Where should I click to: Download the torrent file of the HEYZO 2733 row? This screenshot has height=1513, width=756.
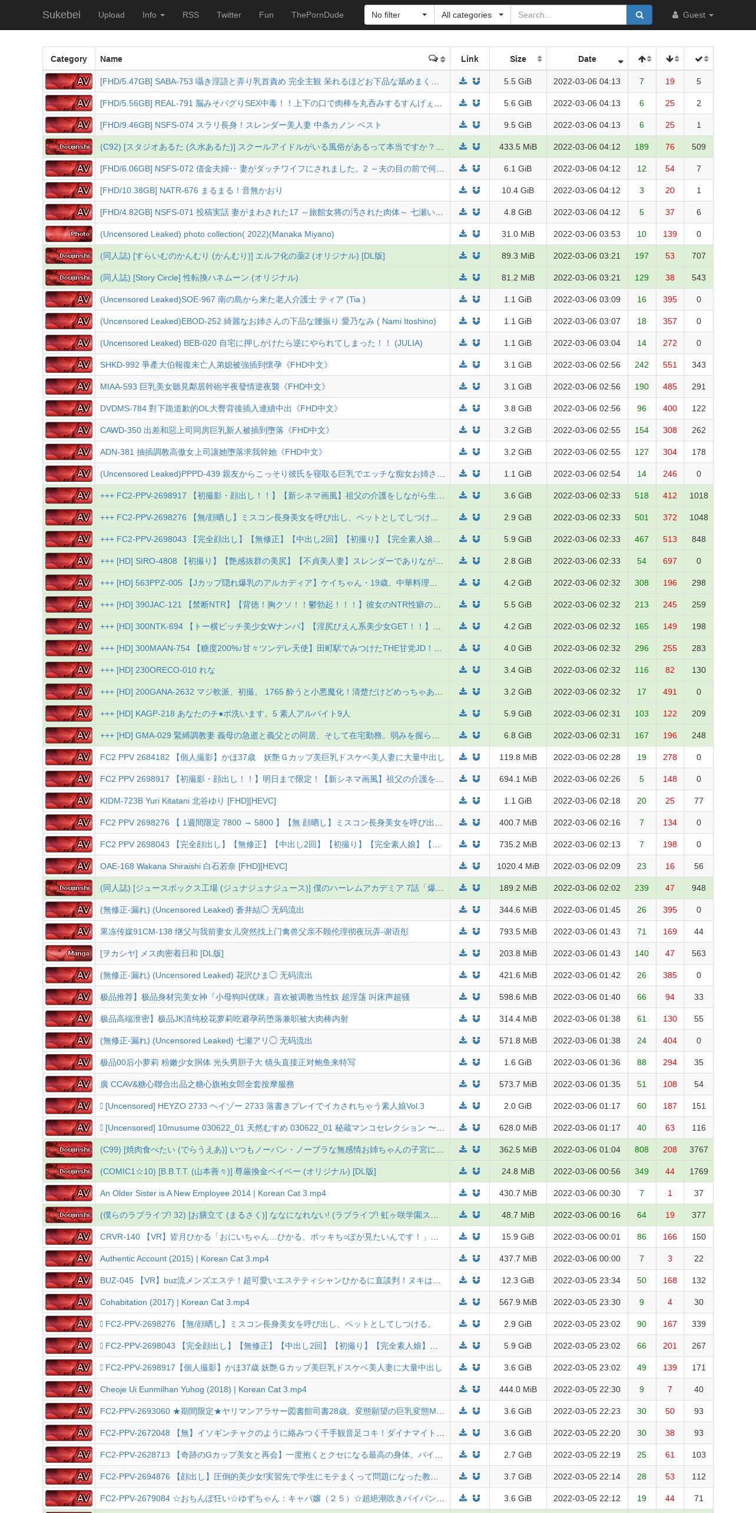463,1106
